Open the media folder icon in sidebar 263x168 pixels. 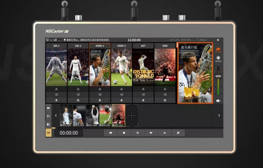pos(48,108)
